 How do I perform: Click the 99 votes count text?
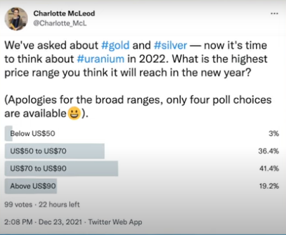tap(18, 205)
